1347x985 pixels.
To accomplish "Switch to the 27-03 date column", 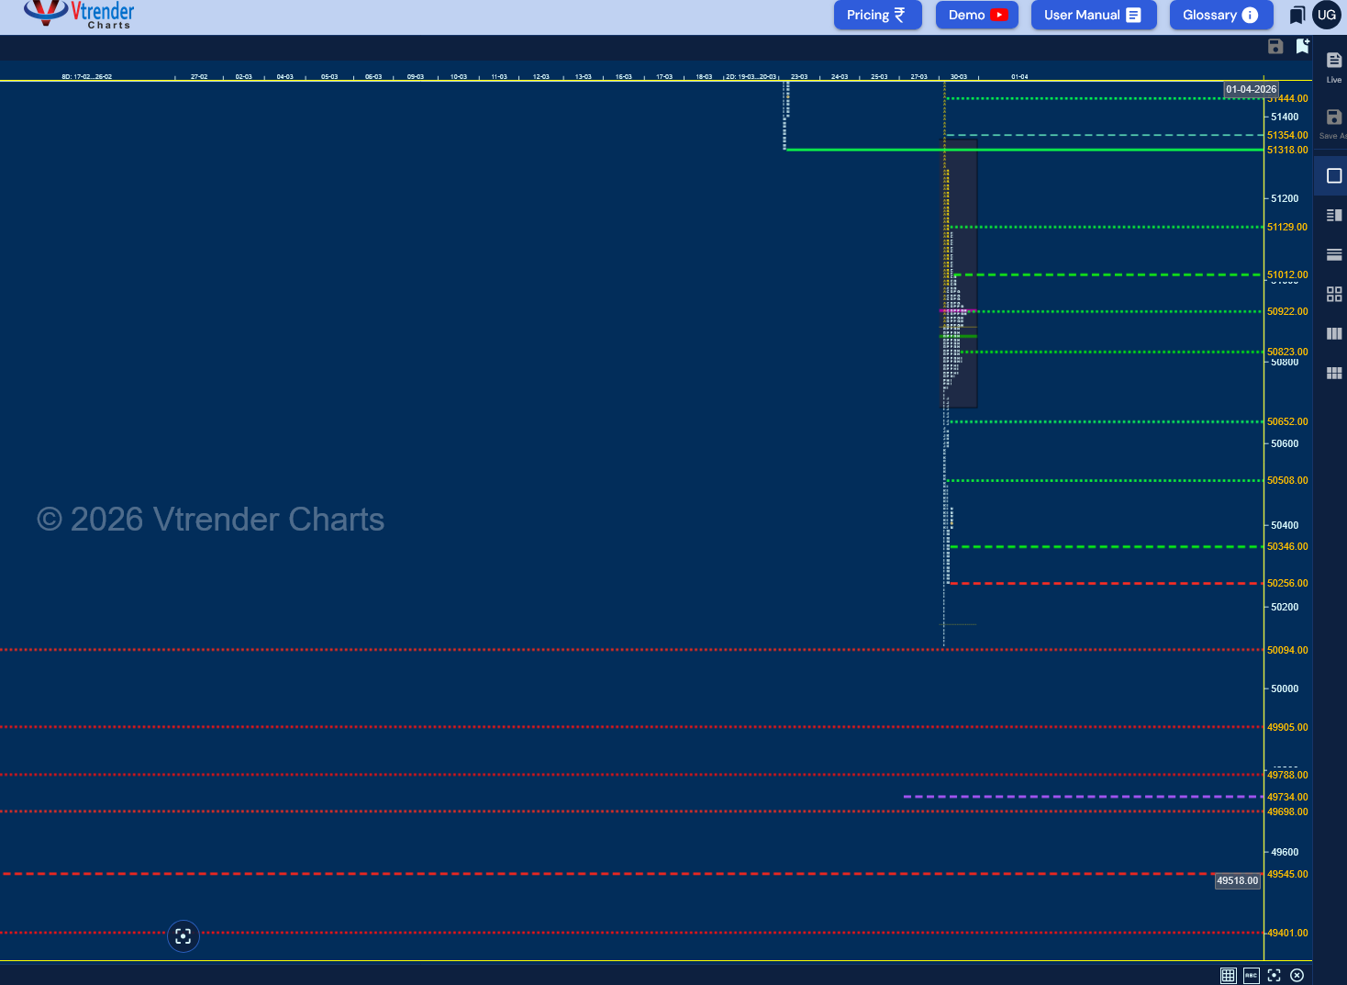I will pyautogui.click(x=918, y=77).
